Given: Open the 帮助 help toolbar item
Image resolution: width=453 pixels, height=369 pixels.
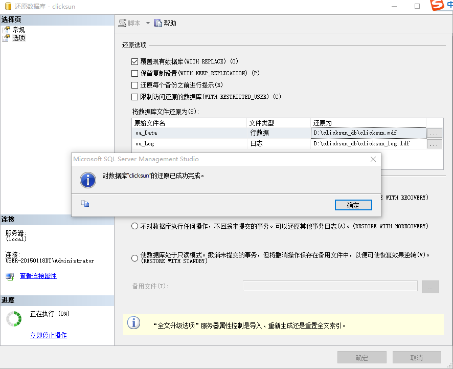Looking at the screenshot, I should pos(165,23).
